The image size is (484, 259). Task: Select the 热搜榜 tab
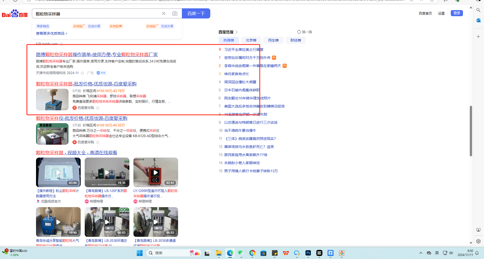click(229, 40)
